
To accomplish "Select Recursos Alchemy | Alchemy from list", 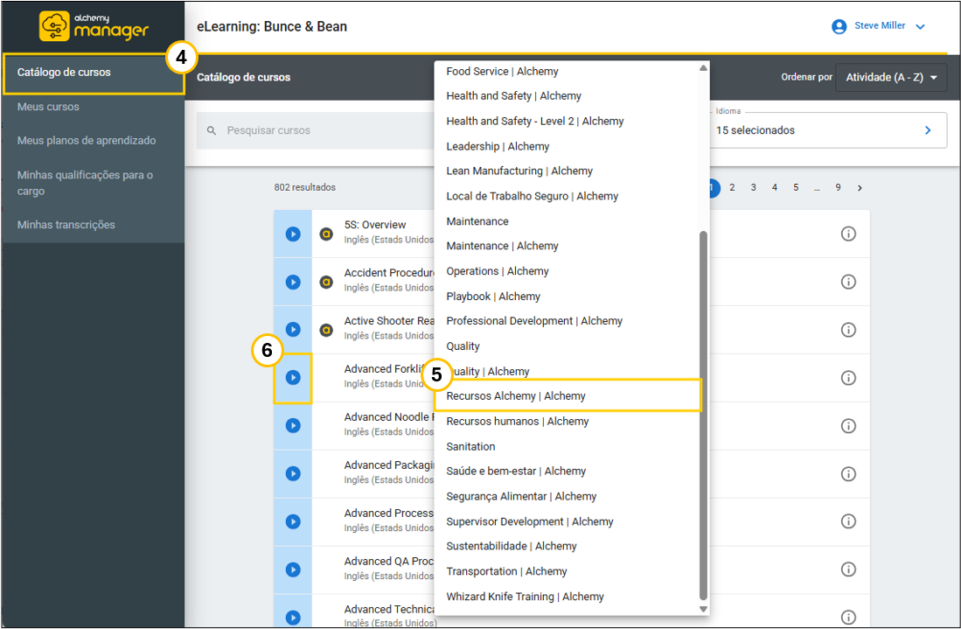I will pyautogui.click(x=516, y=396).
